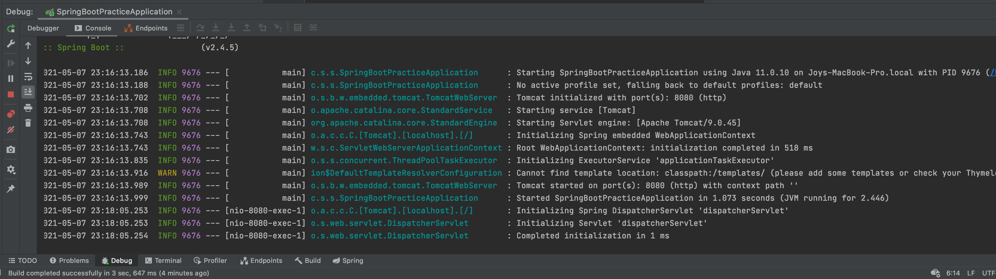Stop the debug session
Image resolution: width=996 pixels, height=279 pixels.
pyautogui.click(x=11, y=94)
